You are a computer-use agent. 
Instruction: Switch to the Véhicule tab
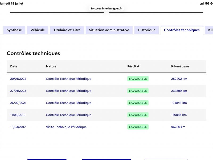coord(38,30)
